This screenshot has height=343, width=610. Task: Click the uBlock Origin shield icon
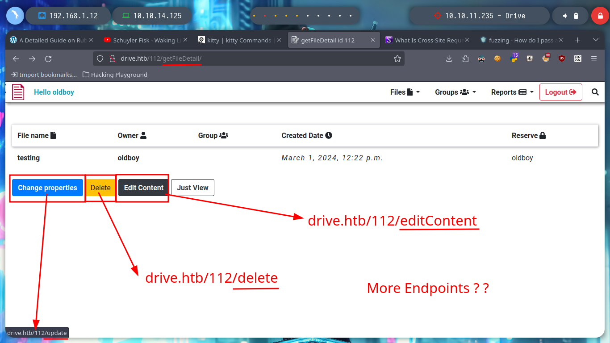point(562,59)
